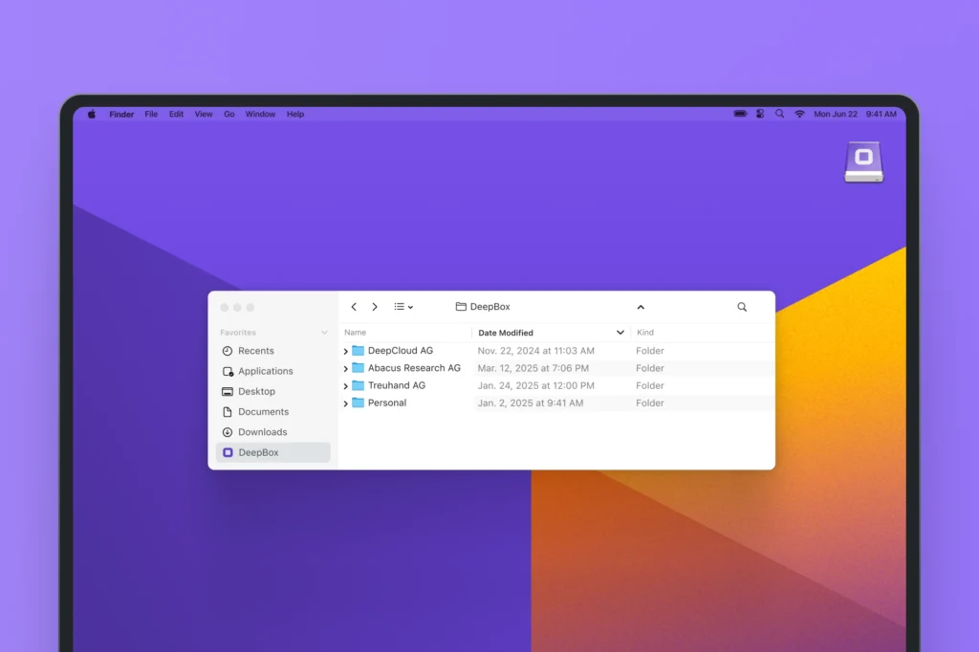979x652 pixels.
Task: Open Desktop from sidebar
Action: click(272, 392)
